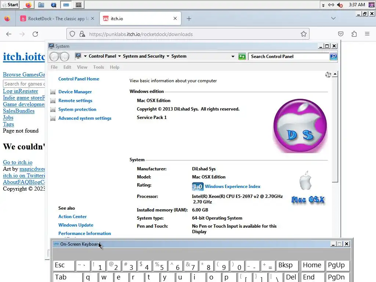Open the Jobs link on itch.io page
Image resolution: width=376 pixels, height=282 pixels.
8,117
